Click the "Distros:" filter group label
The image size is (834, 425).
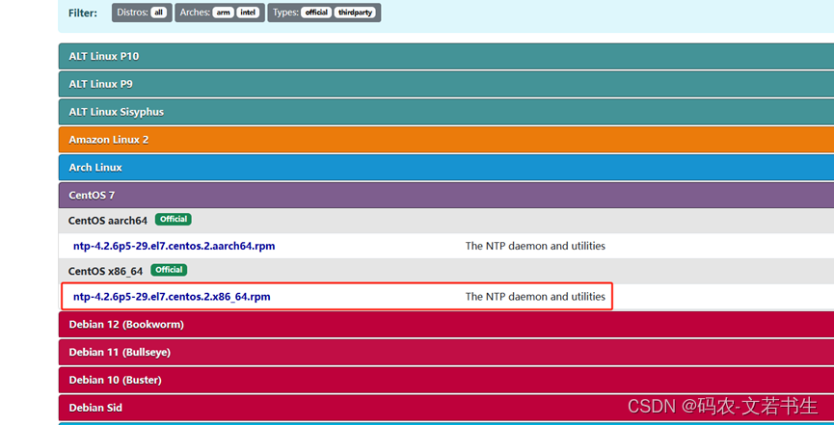132,13
